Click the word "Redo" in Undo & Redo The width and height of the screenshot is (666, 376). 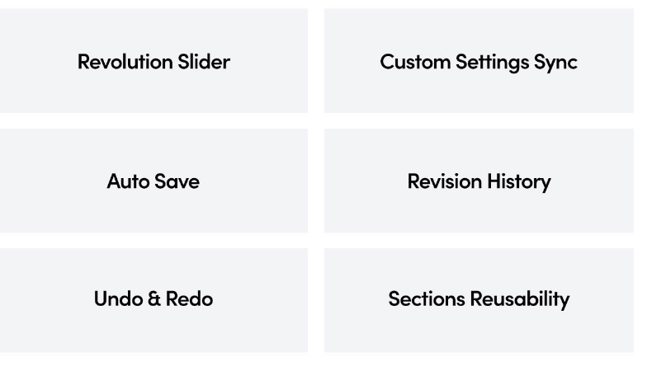[190, 298]
